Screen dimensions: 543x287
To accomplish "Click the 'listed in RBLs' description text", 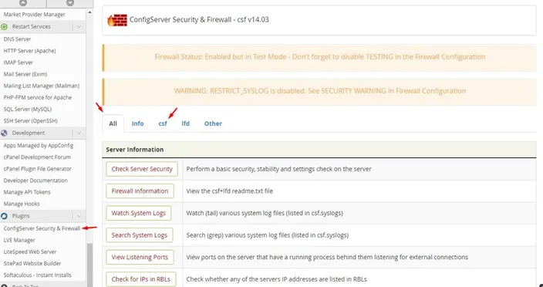I will (x=276, y=279).
